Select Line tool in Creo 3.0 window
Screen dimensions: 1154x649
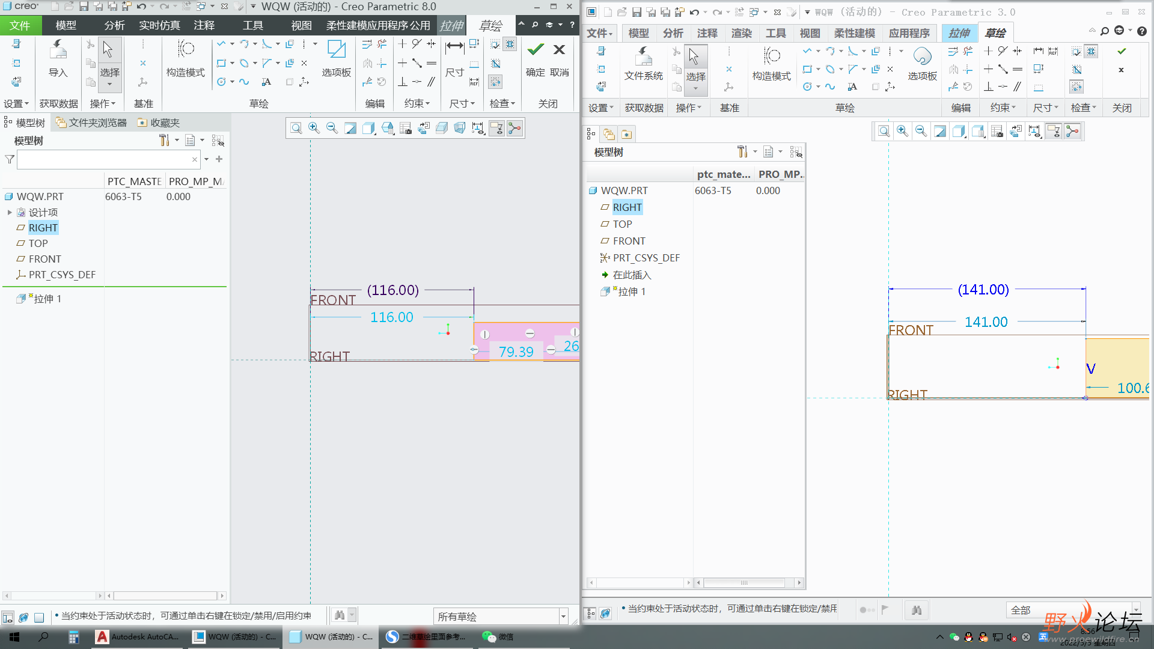[x=807, y=51]
